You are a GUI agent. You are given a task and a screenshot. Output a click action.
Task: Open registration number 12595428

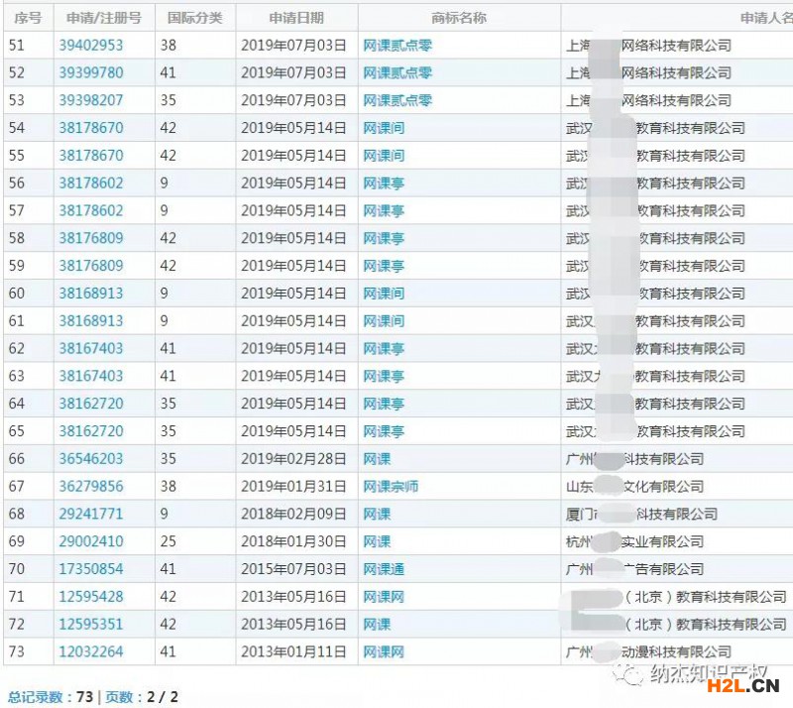(91, 597)
